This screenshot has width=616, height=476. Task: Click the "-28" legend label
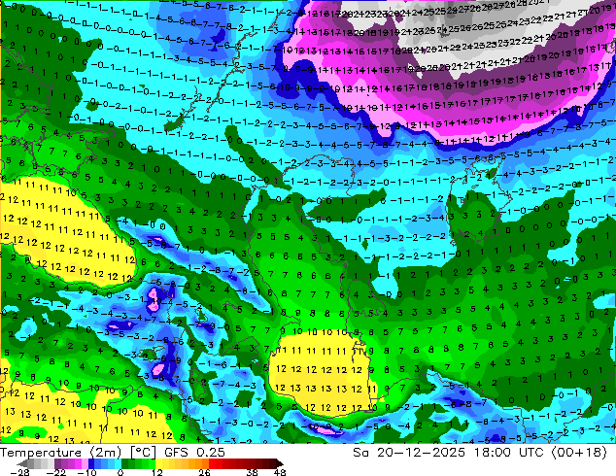pos(19,472)
